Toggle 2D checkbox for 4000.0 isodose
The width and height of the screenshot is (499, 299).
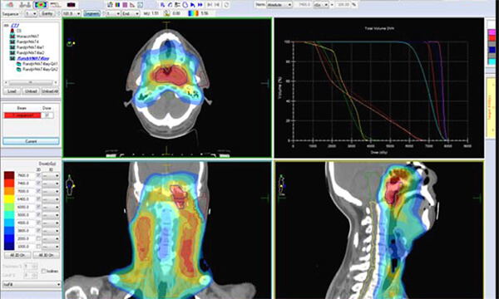38,223
